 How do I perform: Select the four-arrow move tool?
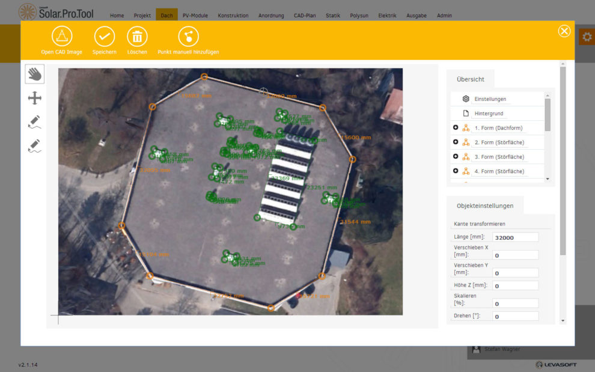(35, 98)
